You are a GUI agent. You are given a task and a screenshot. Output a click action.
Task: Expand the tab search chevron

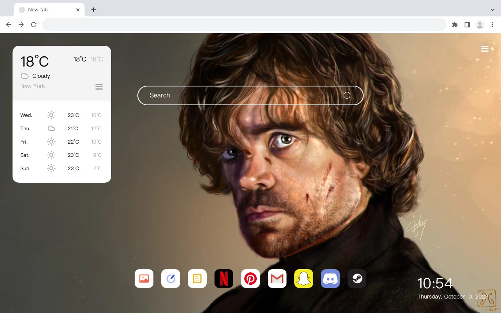point(492,10)
